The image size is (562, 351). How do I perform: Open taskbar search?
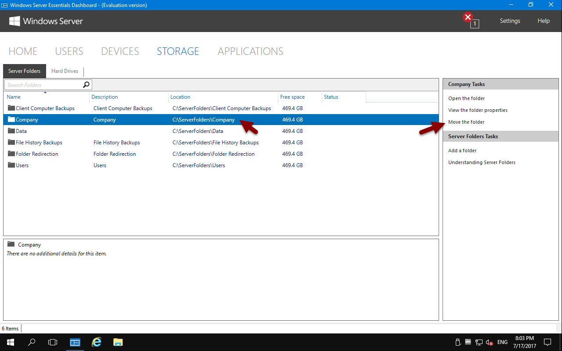pyautogui.click(x=32, y=342)
